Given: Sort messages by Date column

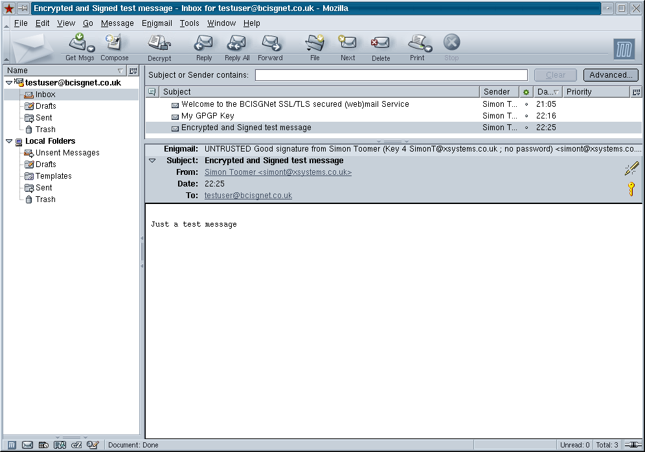Looking at the screenshot, I should pyautogui.click(x=547, y=92).
